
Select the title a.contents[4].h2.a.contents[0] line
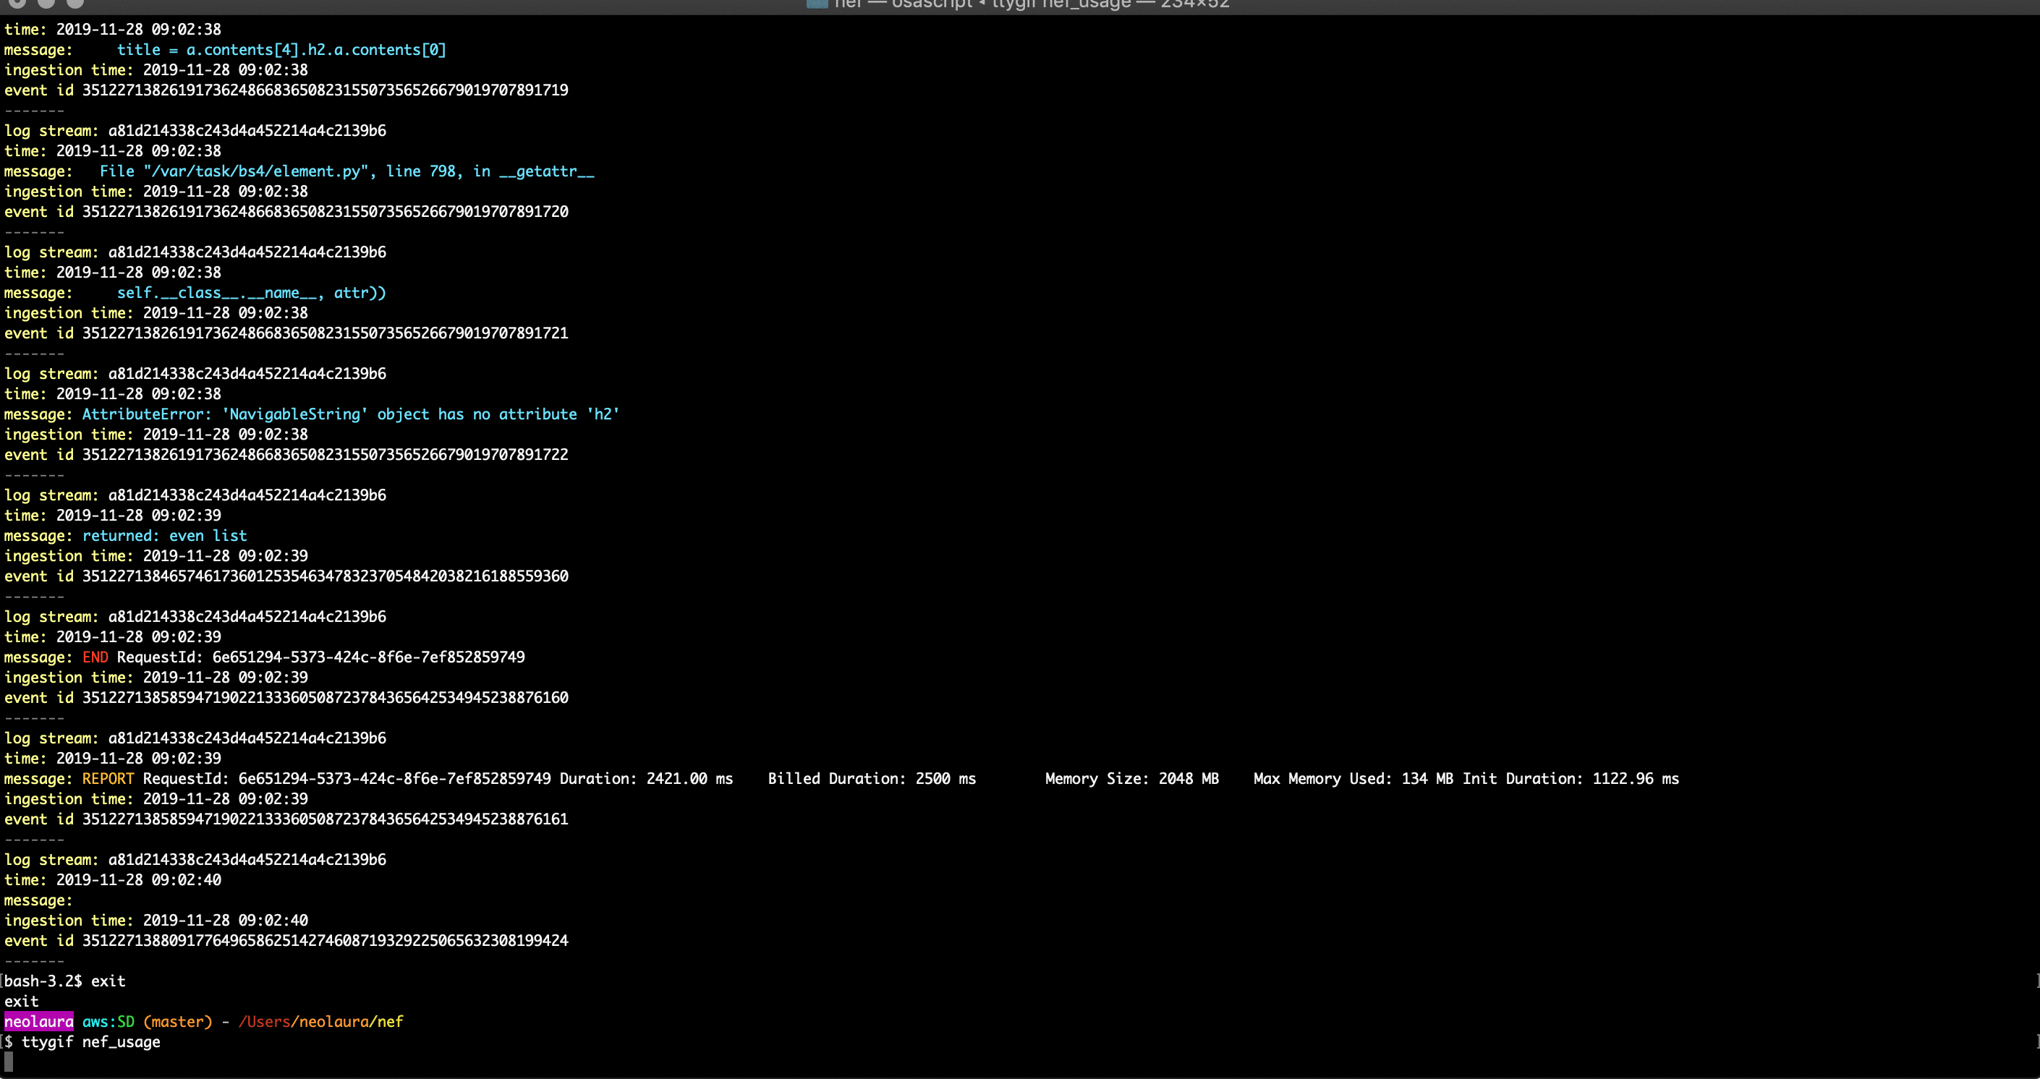[281, 49]
